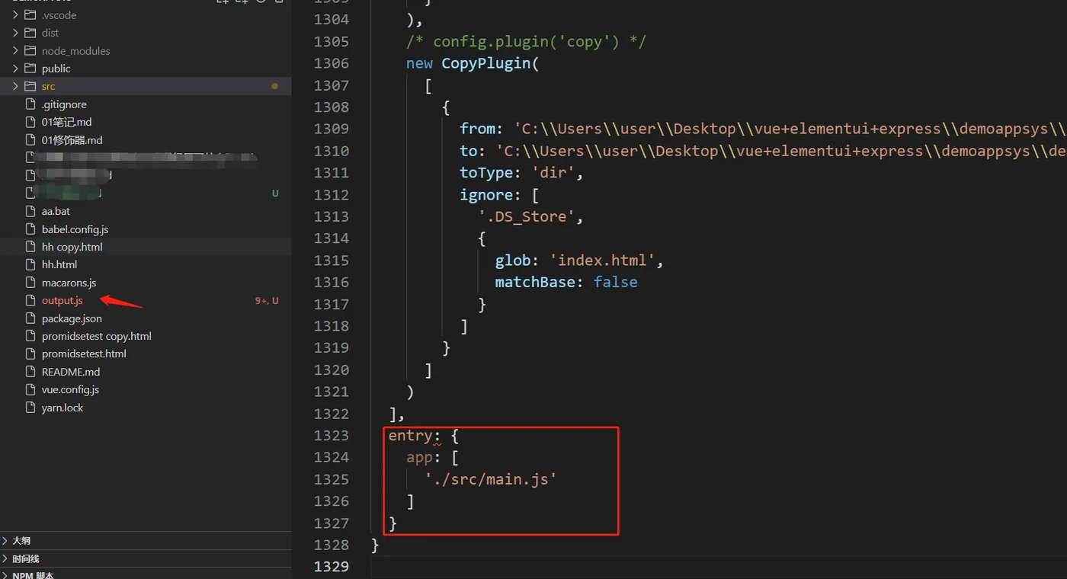Expand the .vscode folder chevron
This screenshot has height=579, width=1067.
point(14,14)
